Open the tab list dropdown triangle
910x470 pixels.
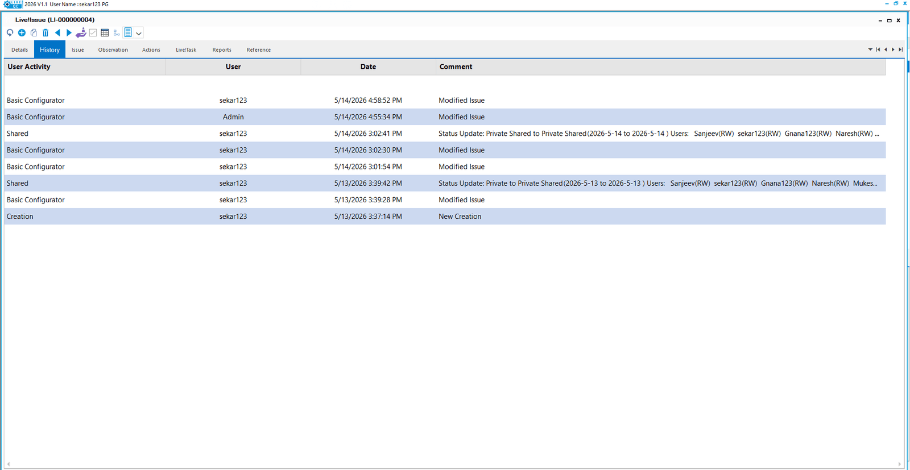[x=870, y=49]
